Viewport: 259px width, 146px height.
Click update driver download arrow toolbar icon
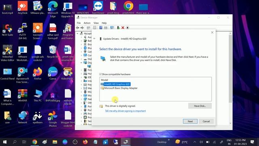[x=127, y=28]
